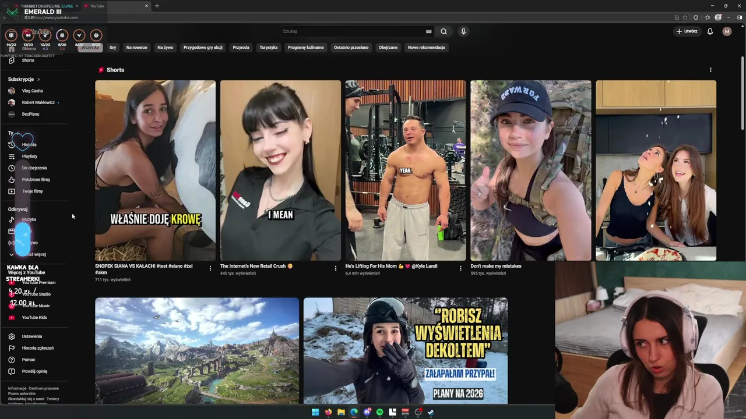Expand Pokaż więcej in Odkrywaj section
Screen dimensions: 746x419
click(35, 254)
